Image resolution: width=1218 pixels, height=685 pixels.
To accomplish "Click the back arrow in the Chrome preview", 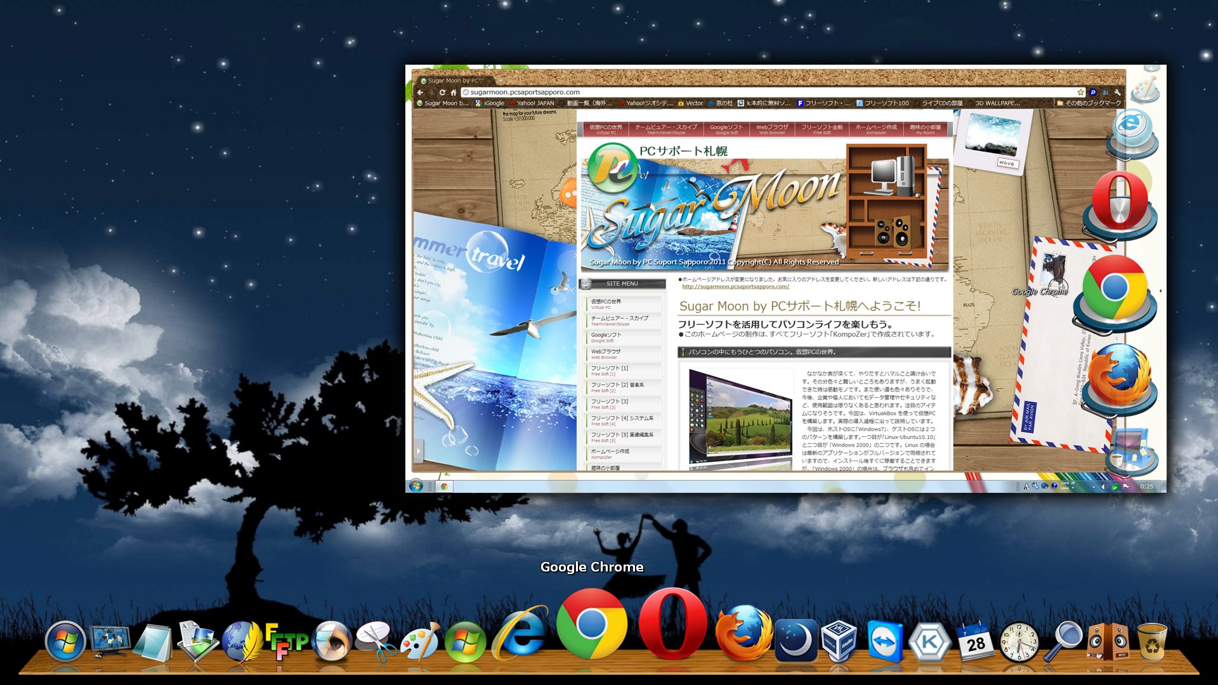I will pyautogui.click(x=421, y=93).
